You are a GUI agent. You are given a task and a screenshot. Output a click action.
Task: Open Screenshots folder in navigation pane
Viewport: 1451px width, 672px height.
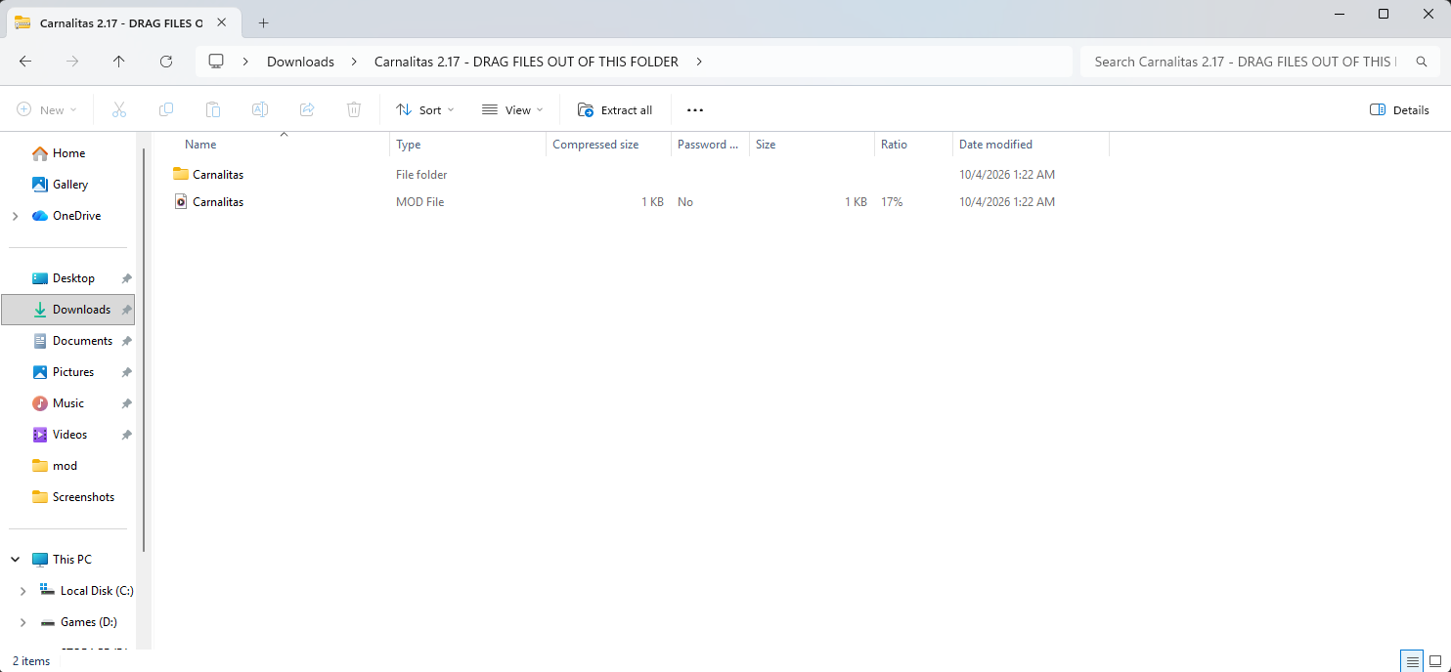[x=83, y=497]
